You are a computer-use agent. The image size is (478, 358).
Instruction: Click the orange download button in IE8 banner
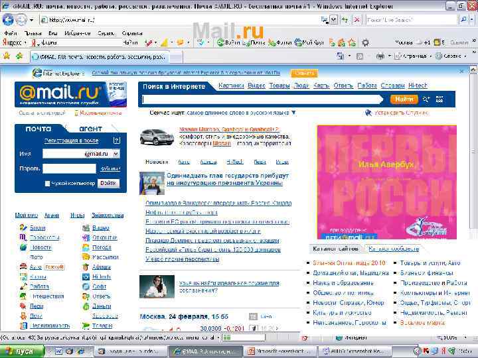(305, 73)
